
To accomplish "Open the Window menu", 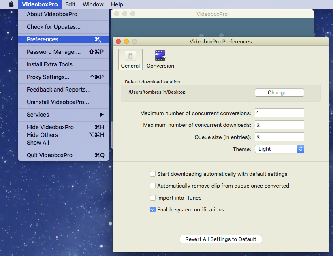I will click(x=93, y=4).
